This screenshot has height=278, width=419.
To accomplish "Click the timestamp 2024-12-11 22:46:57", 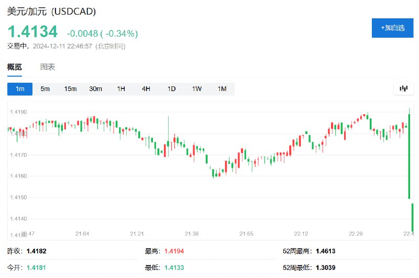I will click(62, 46).
